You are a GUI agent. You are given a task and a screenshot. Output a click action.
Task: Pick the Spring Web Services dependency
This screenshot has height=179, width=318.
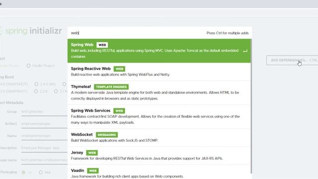tap(159, 117)
